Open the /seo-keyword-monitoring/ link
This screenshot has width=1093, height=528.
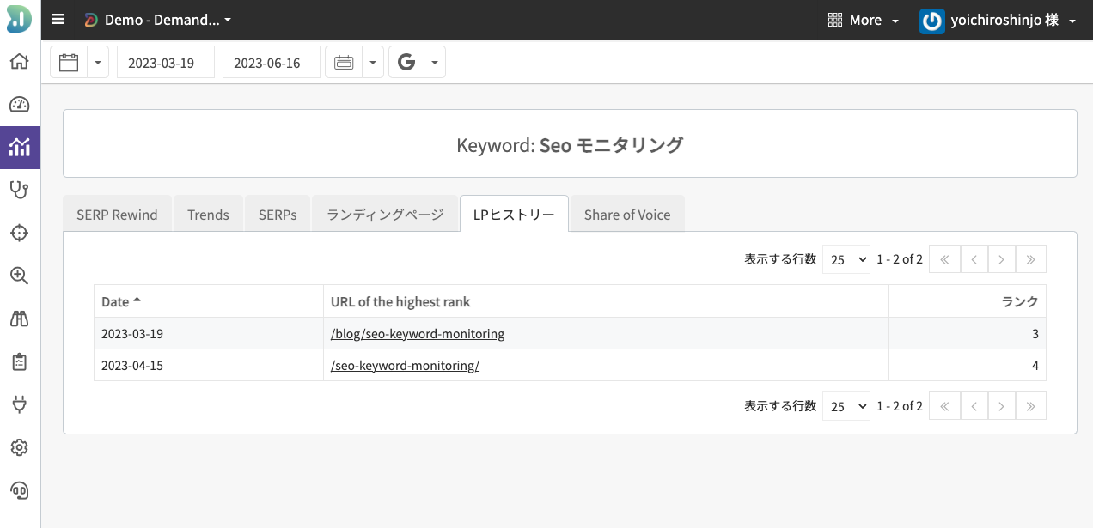[405, 366]
